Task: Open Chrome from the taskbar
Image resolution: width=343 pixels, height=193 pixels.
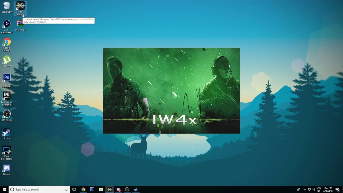Action: tap(83, 190)
